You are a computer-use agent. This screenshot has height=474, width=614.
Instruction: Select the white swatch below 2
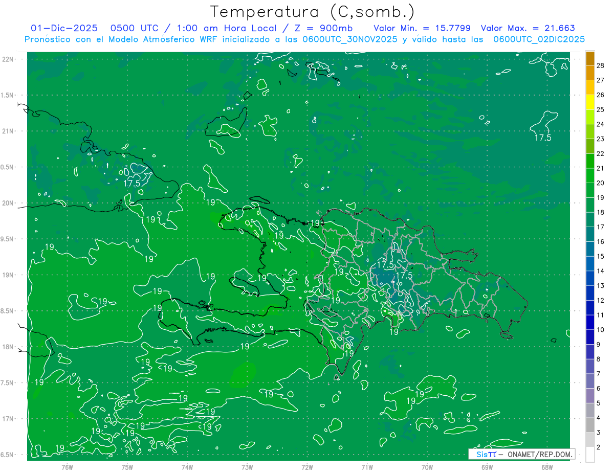click(x=590, y=455)
